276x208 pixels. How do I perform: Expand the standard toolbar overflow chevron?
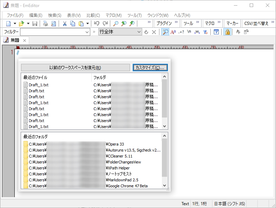tap(149, 22)
